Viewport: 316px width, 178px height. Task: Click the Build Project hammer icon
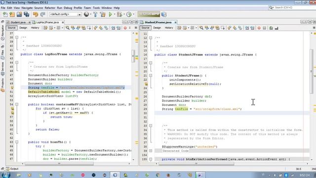point(95,14)
